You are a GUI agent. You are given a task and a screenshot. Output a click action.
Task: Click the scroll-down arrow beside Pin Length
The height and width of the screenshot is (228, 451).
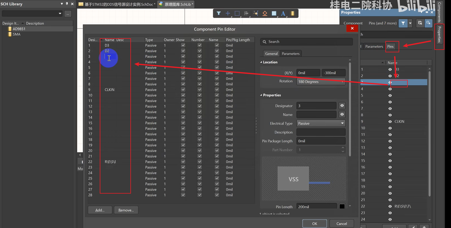(x=350, y=206)
